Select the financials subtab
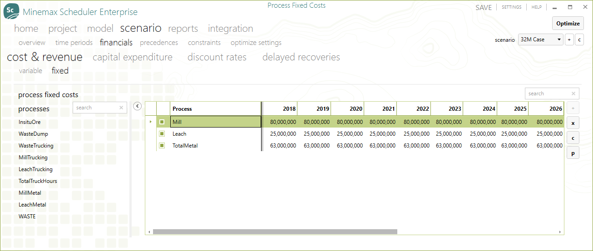This screenshot has width=593, height=251. tap(116, 43)
